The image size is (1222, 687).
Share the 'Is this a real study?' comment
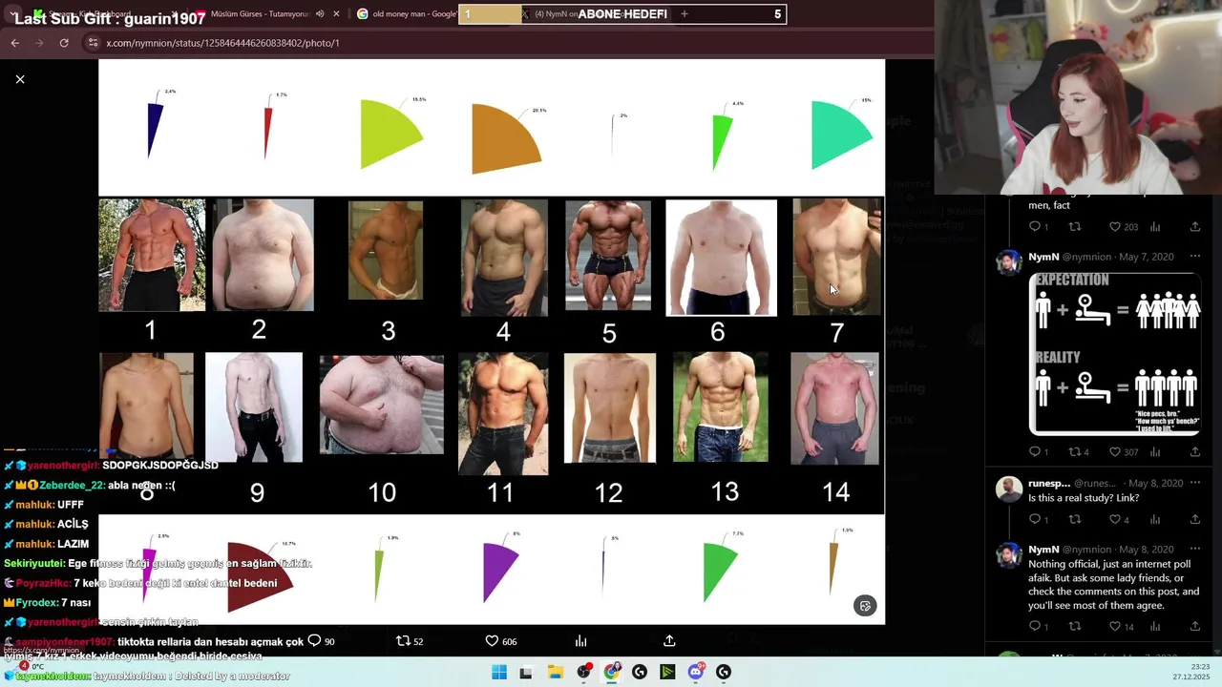pyautogui.click(x=1195, y=520)
